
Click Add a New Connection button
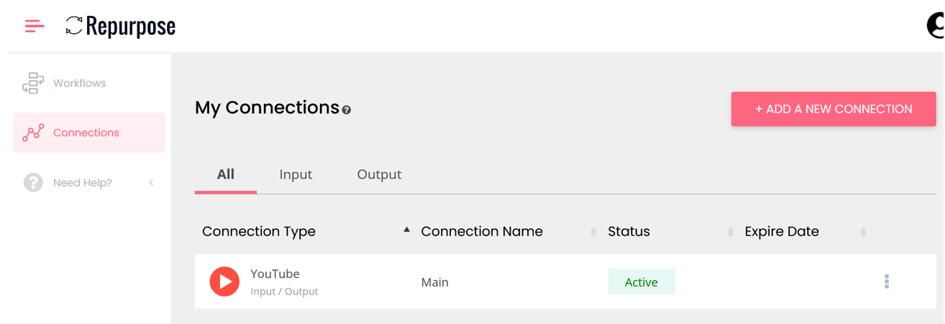[x=834, y=109]
